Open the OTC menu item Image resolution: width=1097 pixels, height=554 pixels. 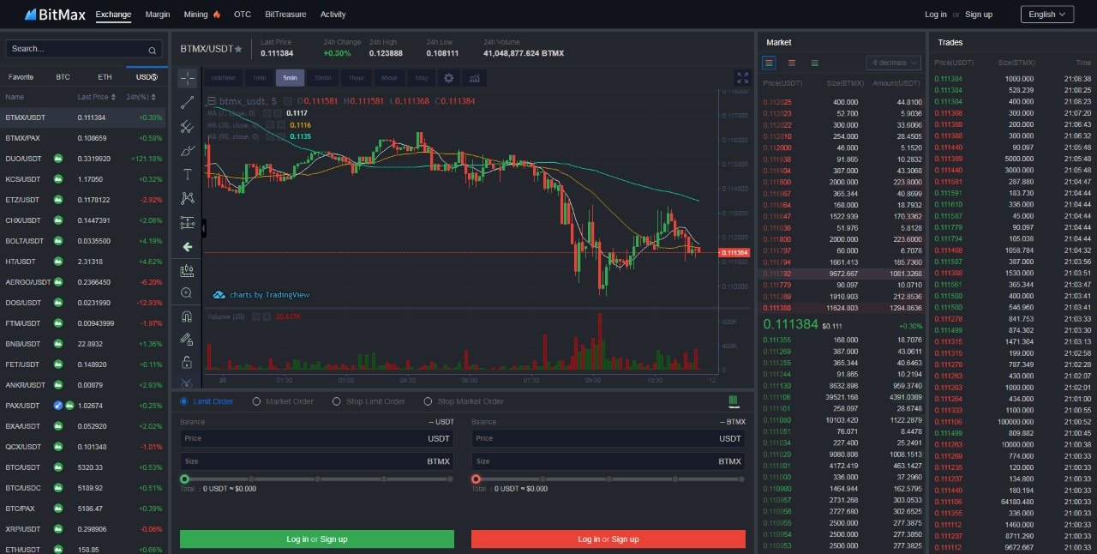coord(243,15)
